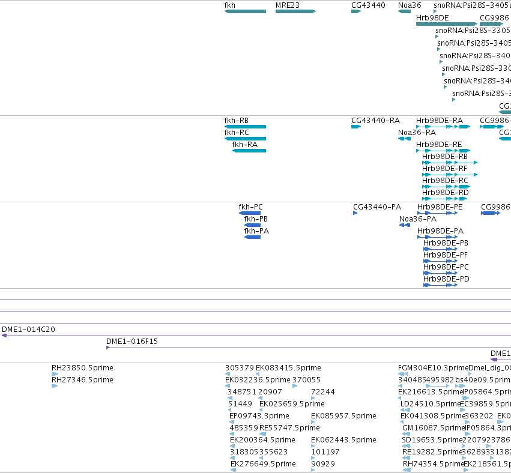The width and height of the screenshot is (511, 473).
Task: Select the Hrb98DE-PC protein feature
Action: (x=440, y=273)
